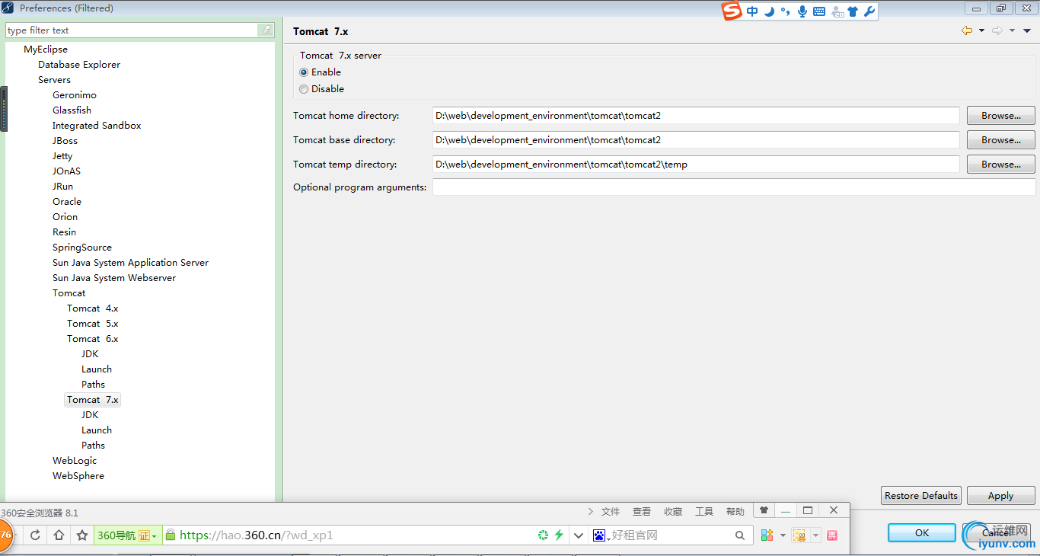
Task: Open Sogou toolbox wrench icon
Action: 869,11
